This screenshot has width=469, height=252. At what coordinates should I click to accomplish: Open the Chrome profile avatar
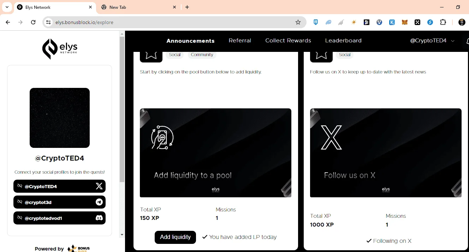[462, 22]
